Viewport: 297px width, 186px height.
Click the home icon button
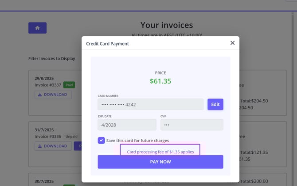[37, 28]
